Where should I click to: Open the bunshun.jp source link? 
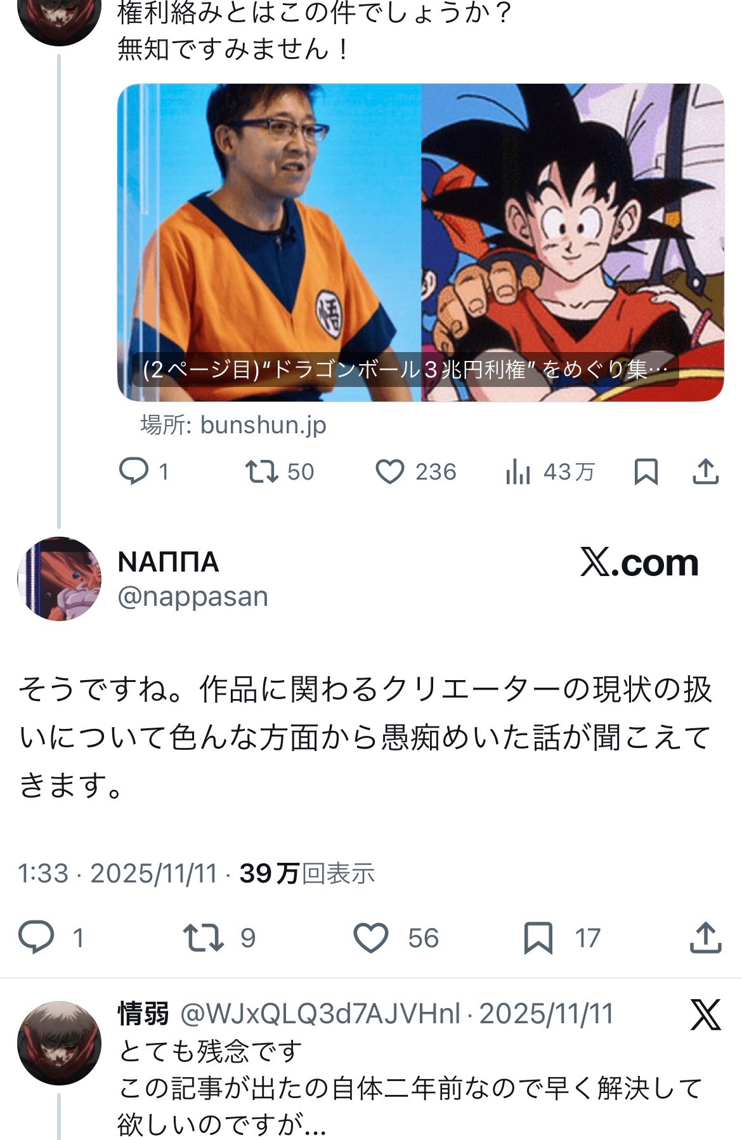[263, 425]
